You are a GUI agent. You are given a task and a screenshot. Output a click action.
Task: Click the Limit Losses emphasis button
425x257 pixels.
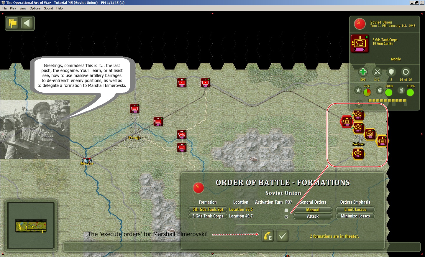coord(355,210)
